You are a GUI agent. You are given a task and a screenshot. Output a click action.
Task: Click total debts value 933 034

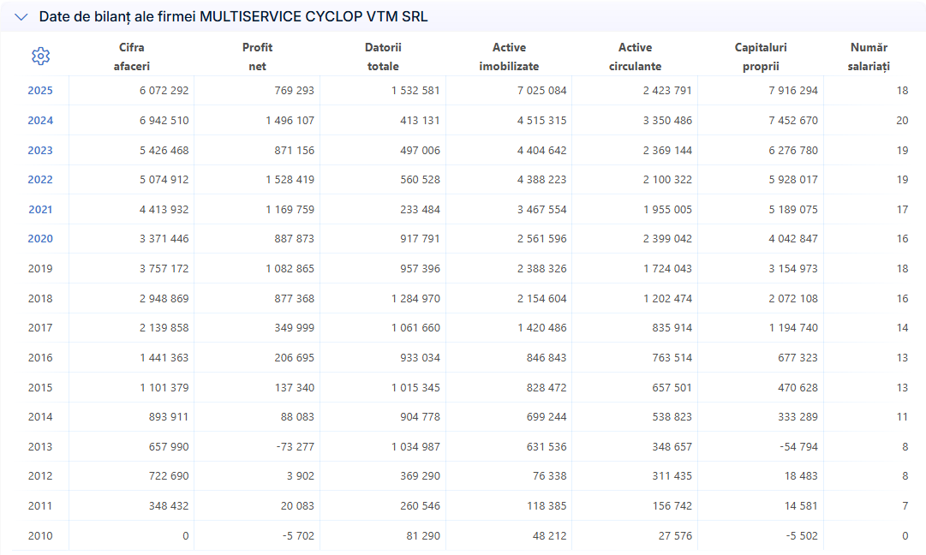(x=420, y=357)
